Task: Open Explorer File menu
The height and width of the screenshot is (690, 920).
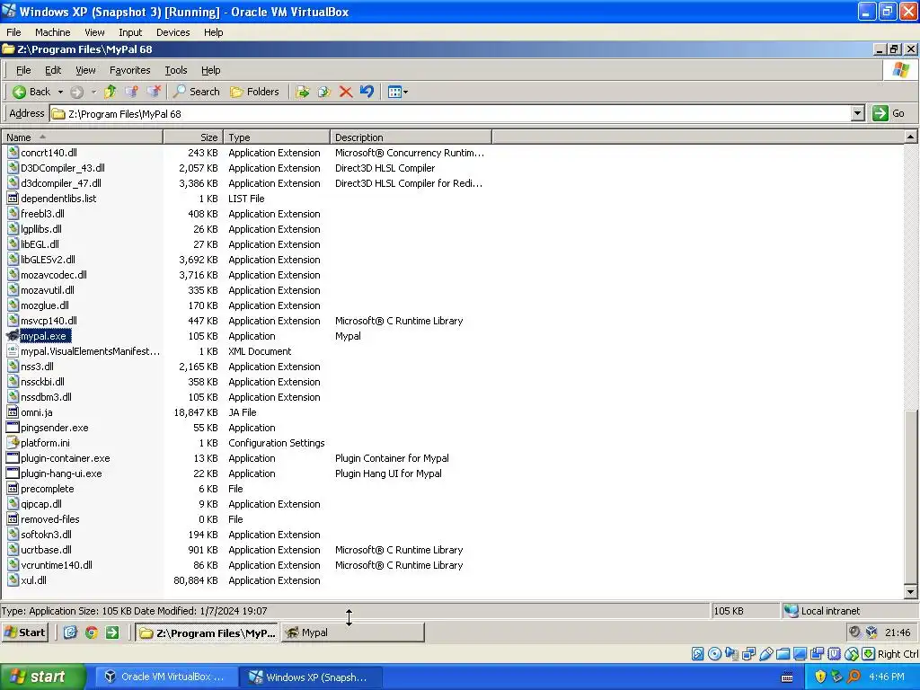Action: point(22,70)
